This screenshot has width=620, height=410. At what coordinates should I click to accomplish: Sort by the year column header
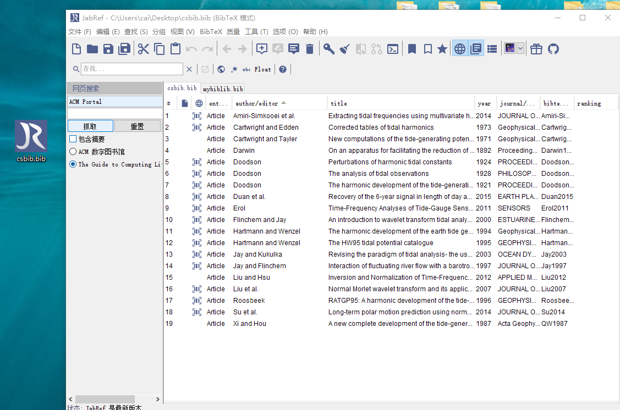(484, 103)
